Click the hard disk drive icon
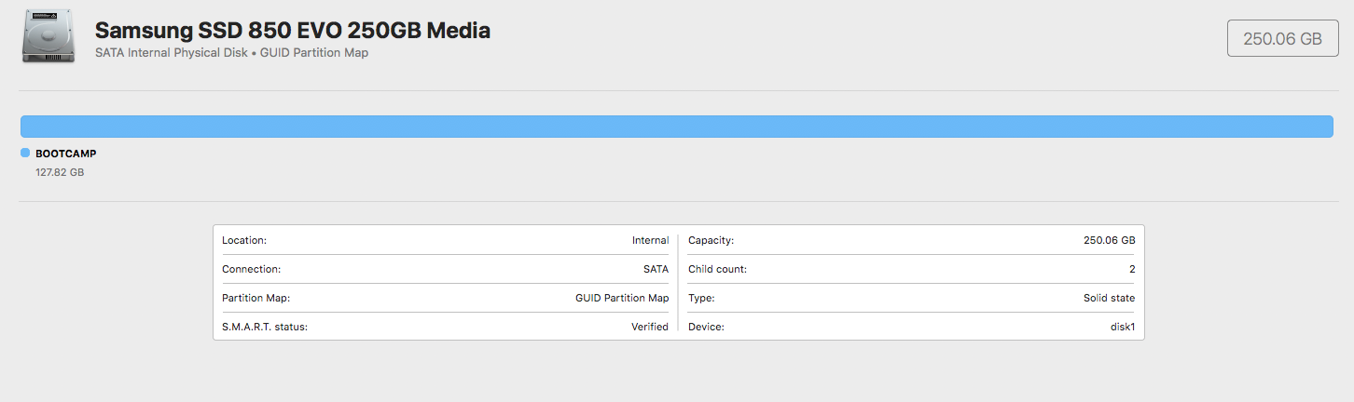Viewport: 1354px width, 402px height. (48, 39)
